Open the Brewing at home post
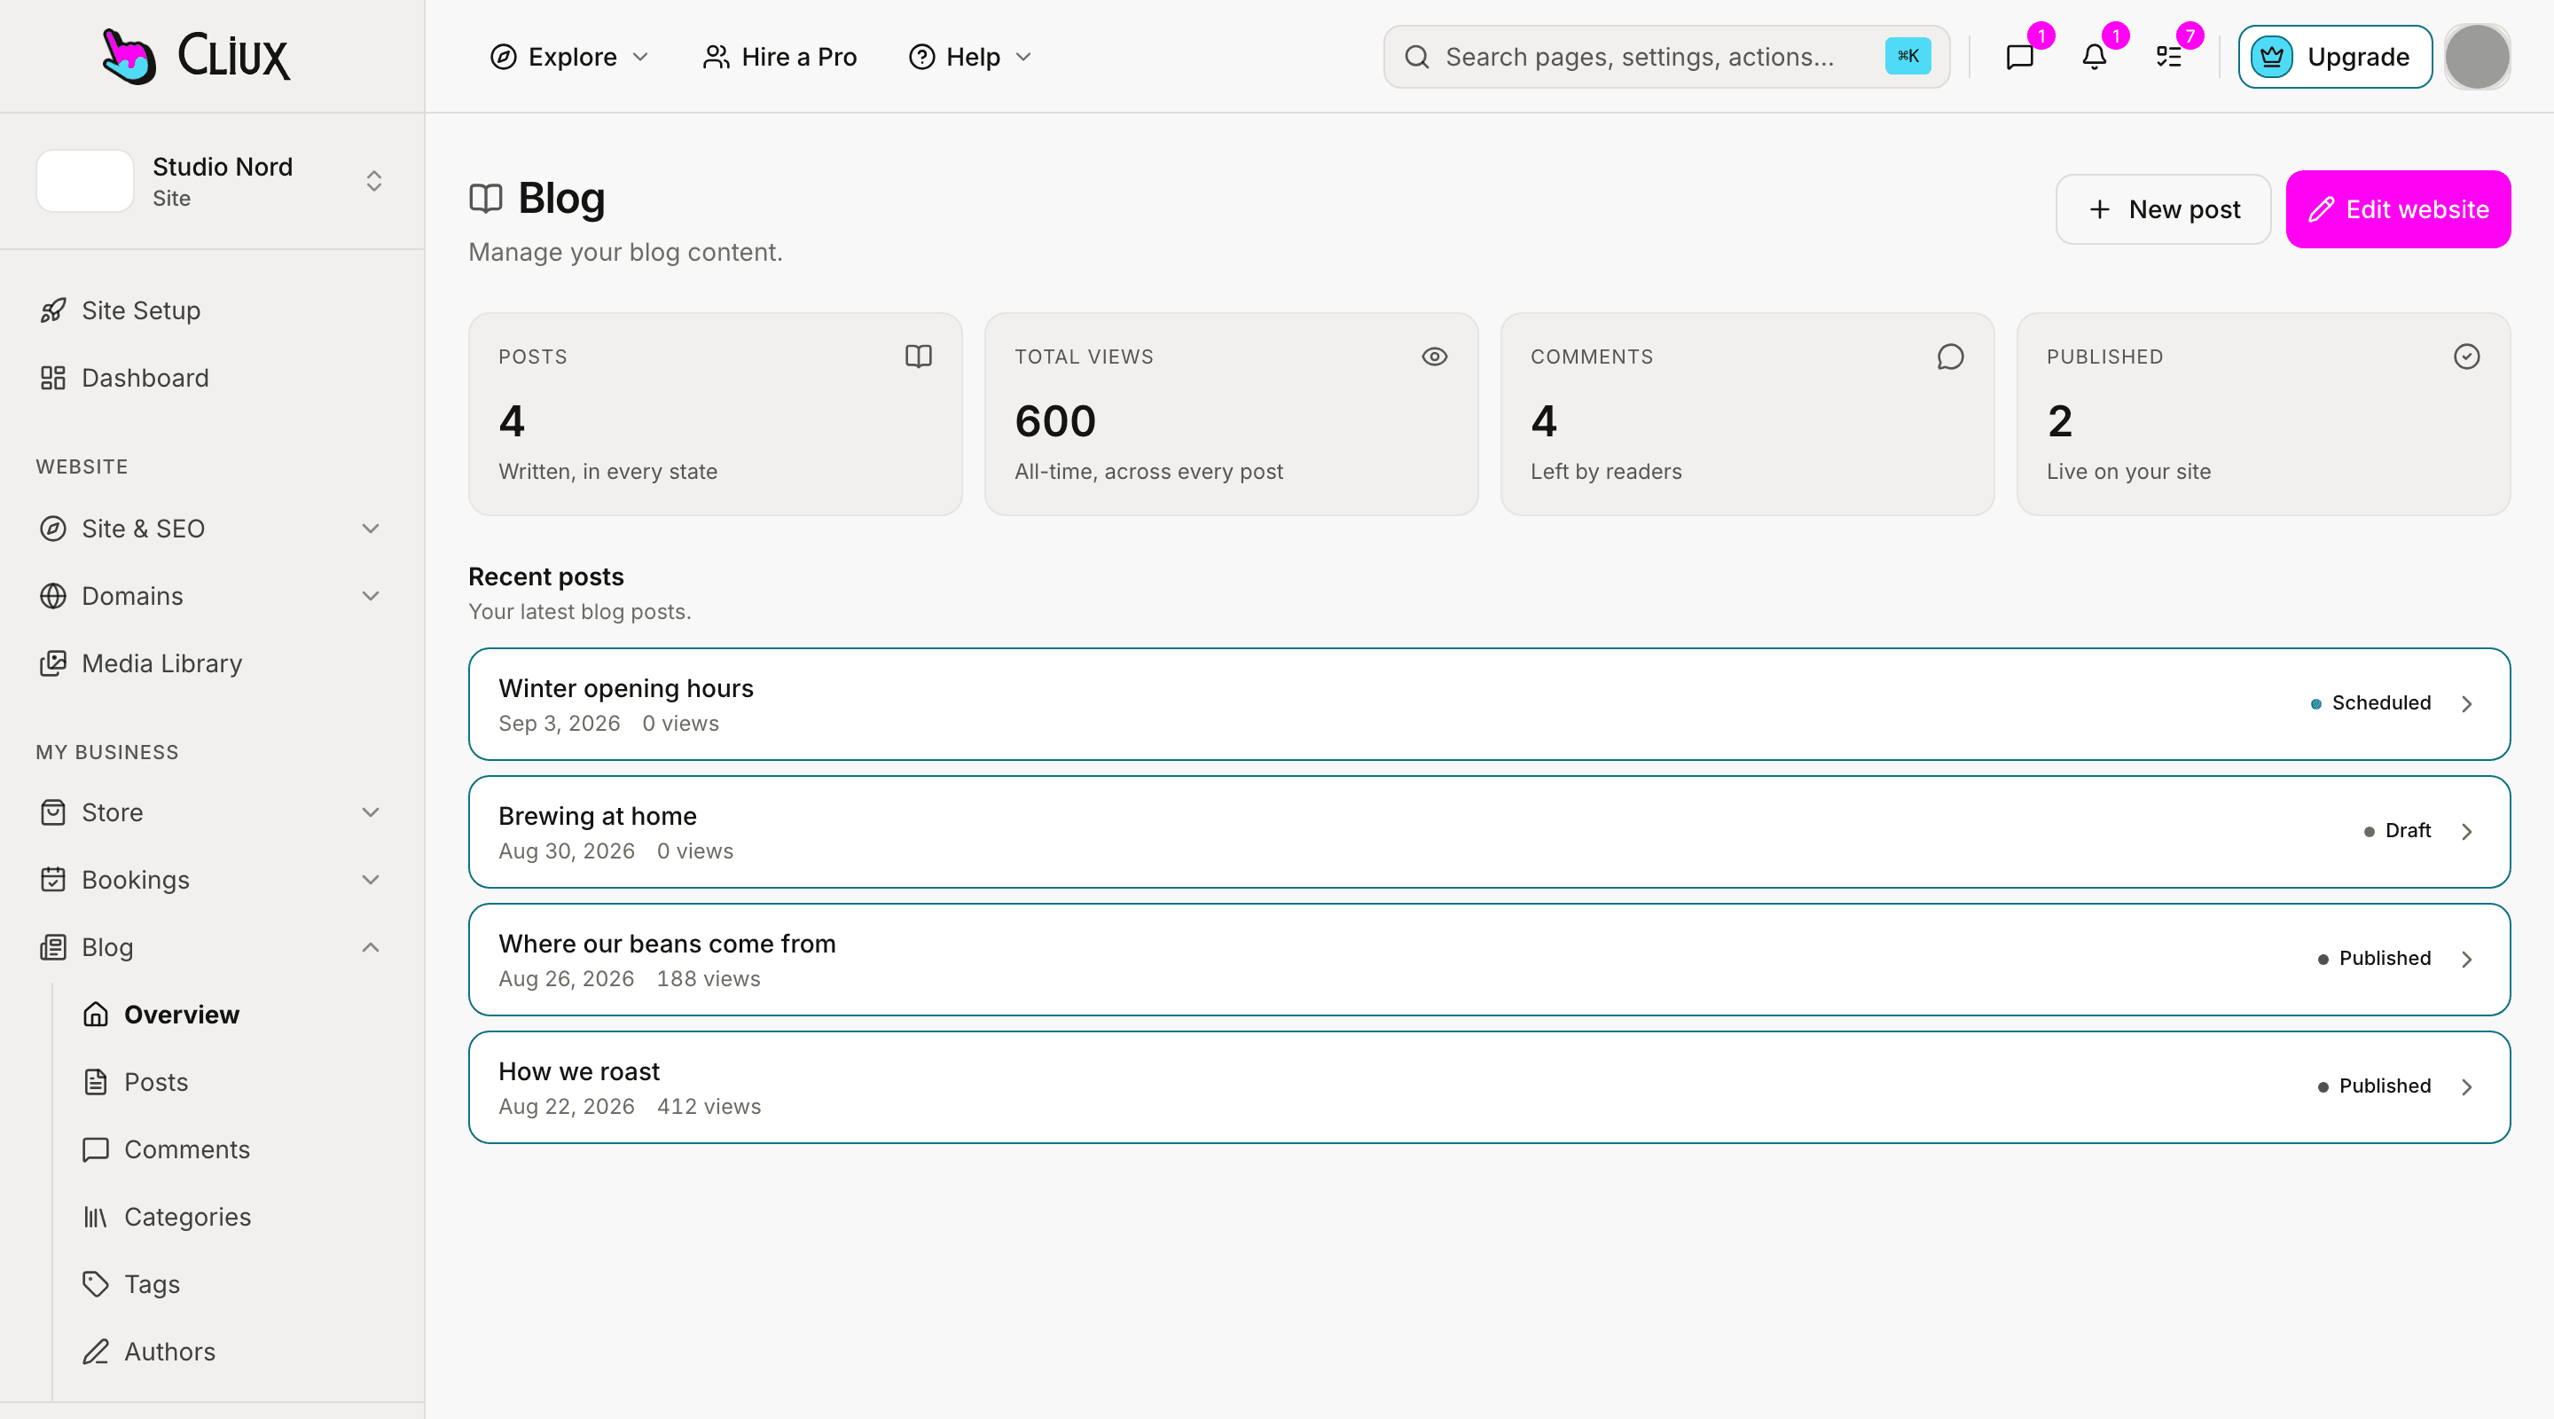The image size is (2554, 1419). [1488, 831]
